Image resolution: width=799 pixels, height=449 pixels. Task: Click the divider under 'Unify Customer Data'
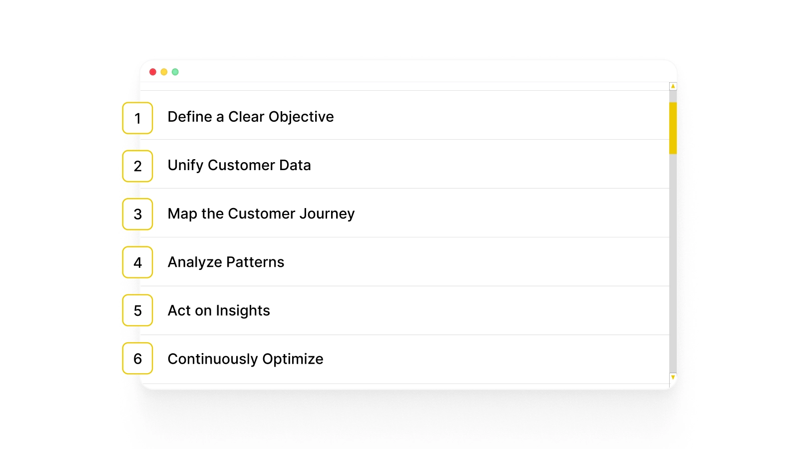click(399, 188)
